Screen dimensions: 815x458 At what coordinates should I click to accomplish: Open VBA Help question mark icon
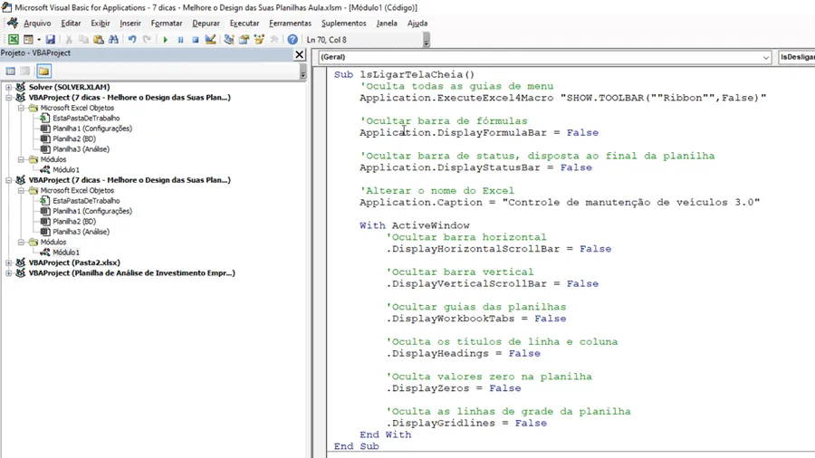(x=292, y=40)
